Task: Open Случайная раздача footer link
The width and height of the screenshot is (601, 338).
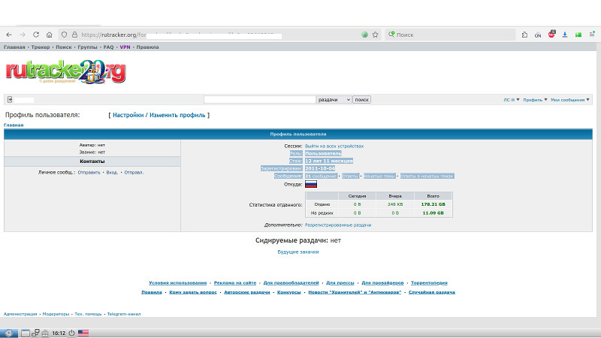Action: 432,292
